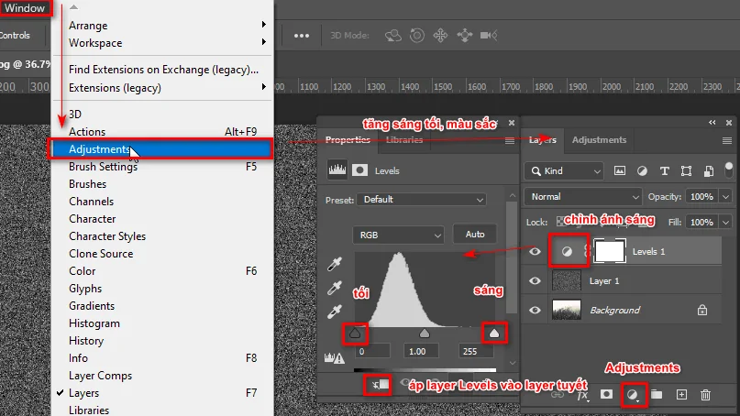The image size is (740, 416).
Task: Hide the Background layer
Action: pos(536,310)
